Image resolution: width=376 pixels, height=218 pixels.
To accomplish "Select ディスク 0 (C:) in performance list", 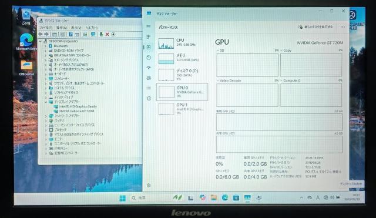I will [x=182, y=75].
